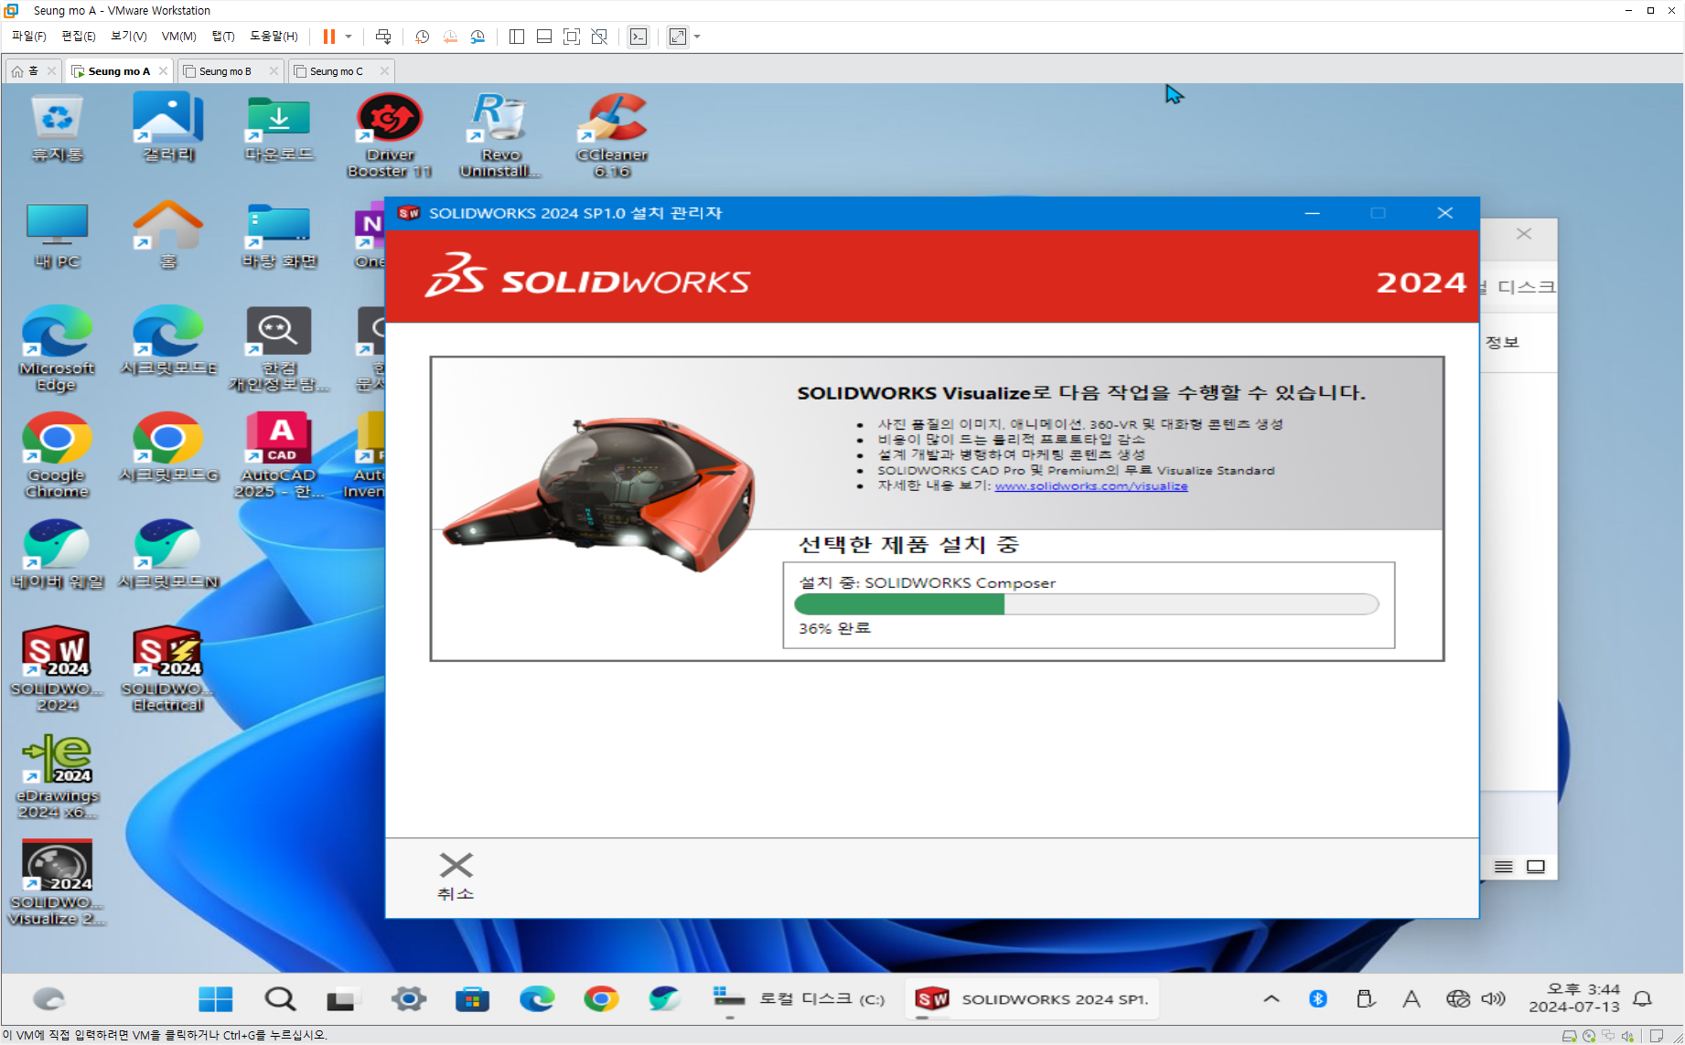The width and height of the screenshot is (1685, 1045).
Task: Send Ctrl+Alt+Del via the VMware toolbar icon
Action: pos(383,37)
